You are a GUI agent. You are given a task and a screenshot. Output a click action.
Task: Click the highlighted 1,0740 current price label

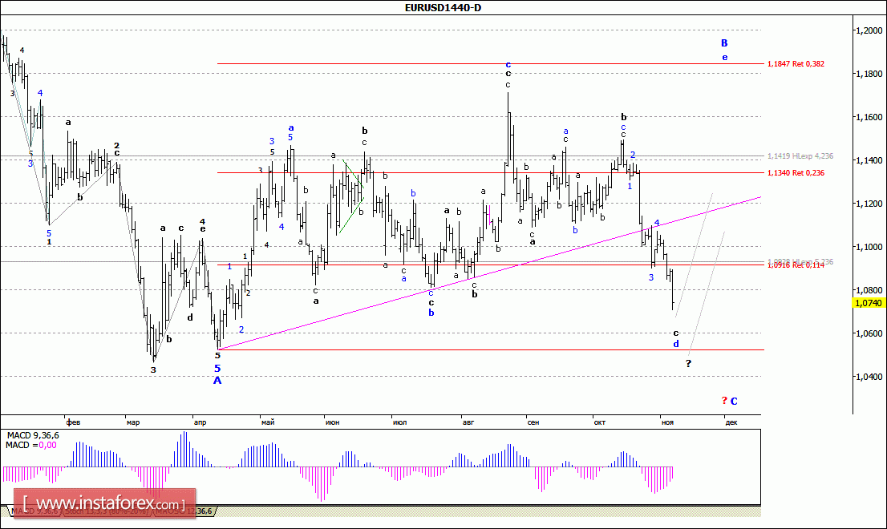[869, 303]
